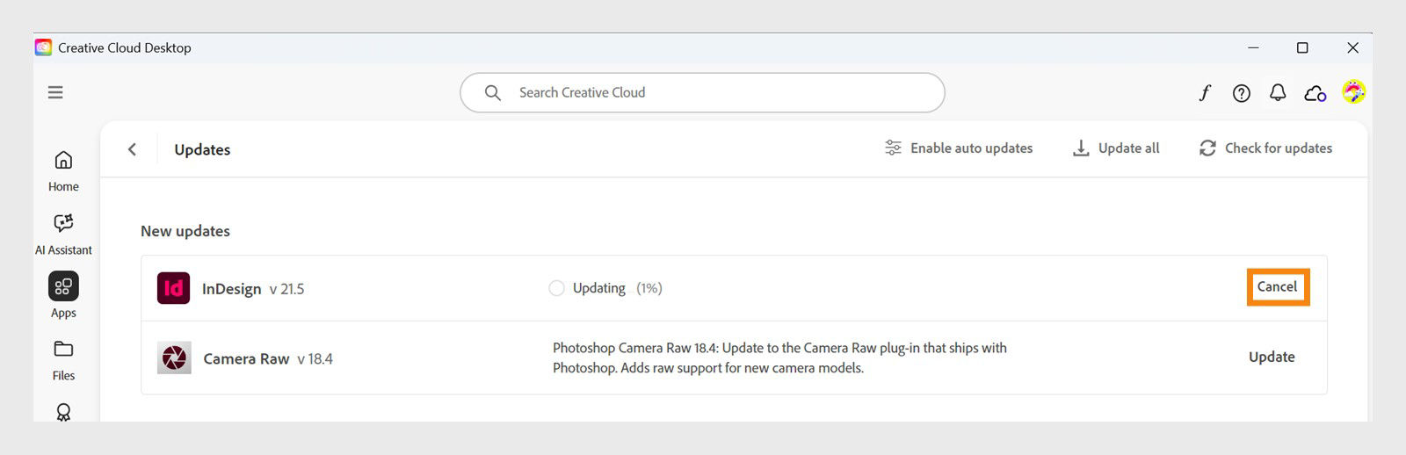Open the Help question mark icon
Screen dimensions: 1406x455
tap(1242, 93)
